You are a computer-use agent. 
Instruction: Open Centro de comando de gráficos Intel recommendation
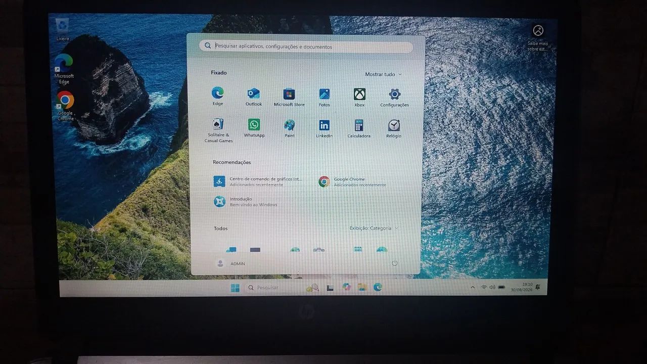coord(258,181)
